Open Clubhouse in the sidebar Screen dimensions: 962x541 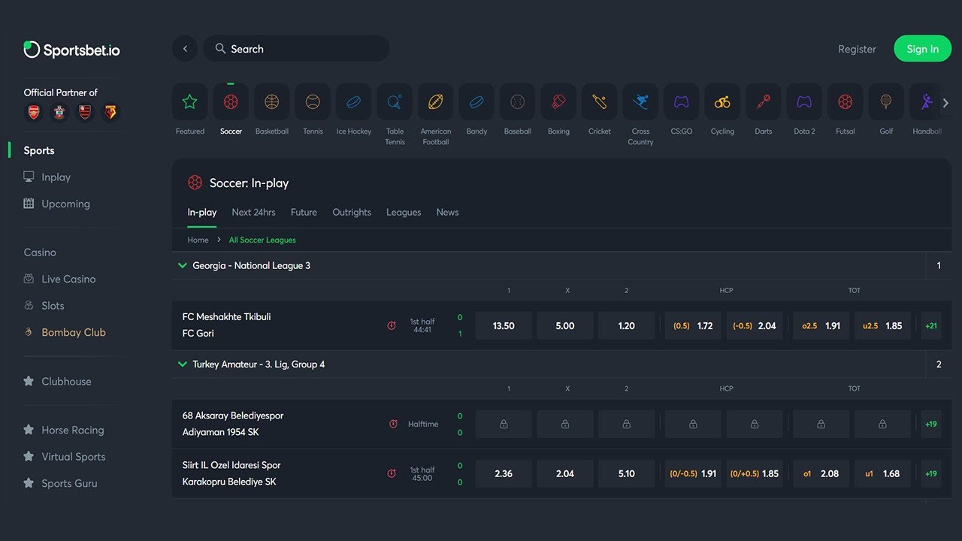57,381
